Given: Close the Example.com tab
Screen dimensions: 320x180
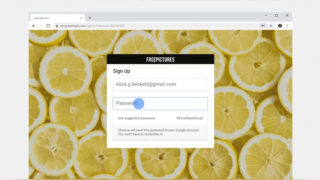Looking at the screenshot, I should tap(81, 18).
